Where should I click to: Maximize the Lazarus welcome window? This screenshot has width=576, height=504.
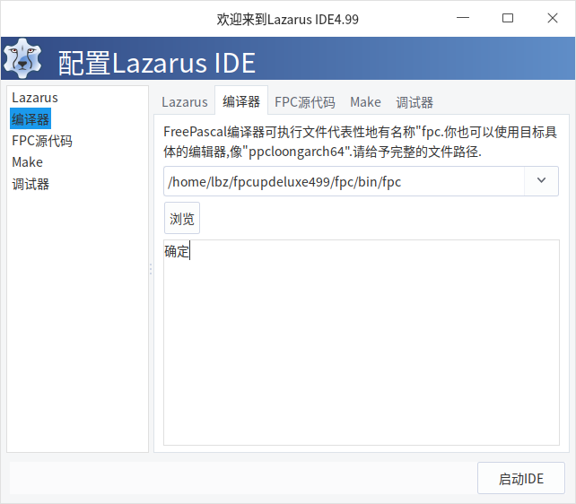pos(508,18)
